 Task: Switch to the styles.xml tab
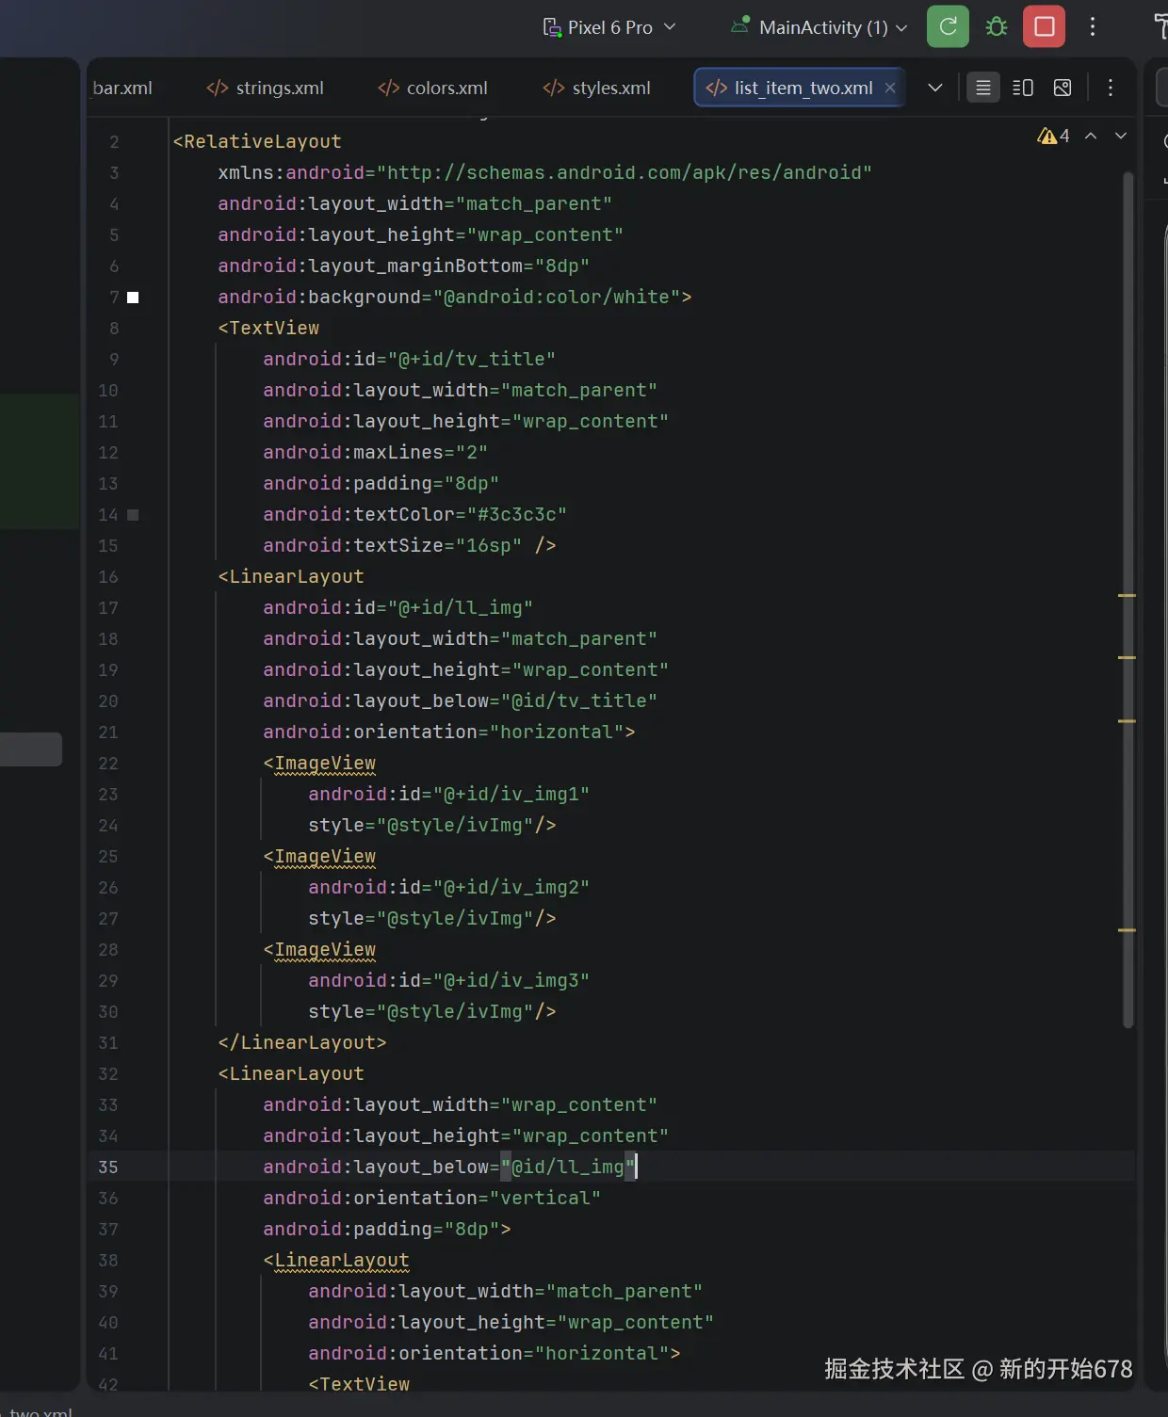coord(597,88)
